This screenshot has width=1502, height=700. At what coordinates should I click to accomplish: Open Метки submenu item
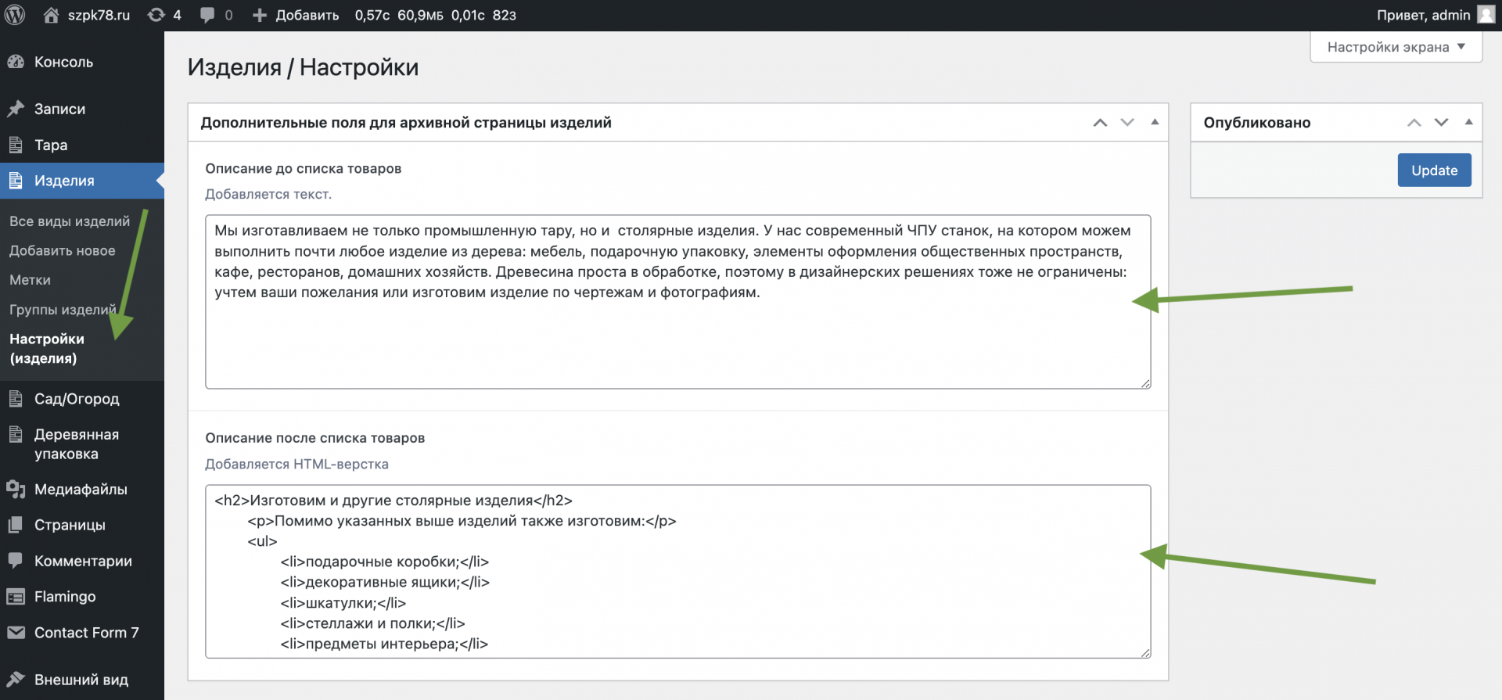point(30,280)
